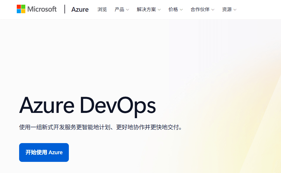281x173 pixels.
Task: Click the chevron next to 价格
Action: point(181,10)
